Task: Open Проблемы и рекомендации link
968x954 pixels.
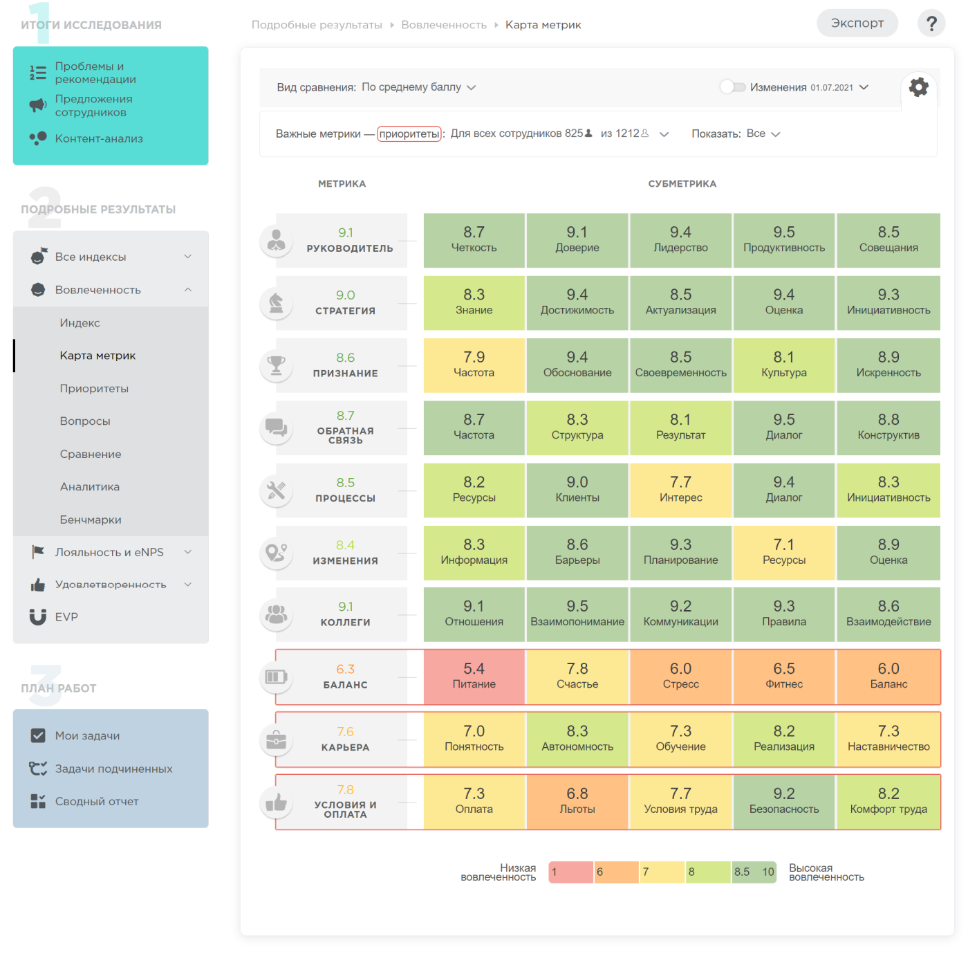Action: click(x=95, y=73)
